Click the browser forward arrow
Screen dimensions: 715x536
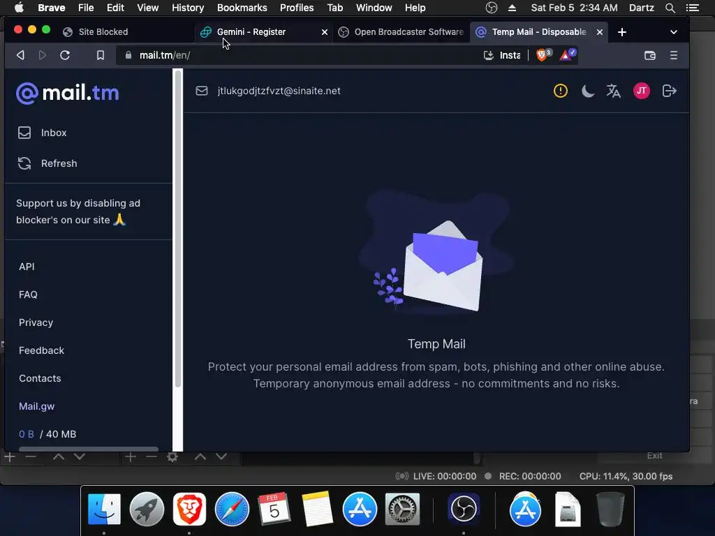[43, 55]
